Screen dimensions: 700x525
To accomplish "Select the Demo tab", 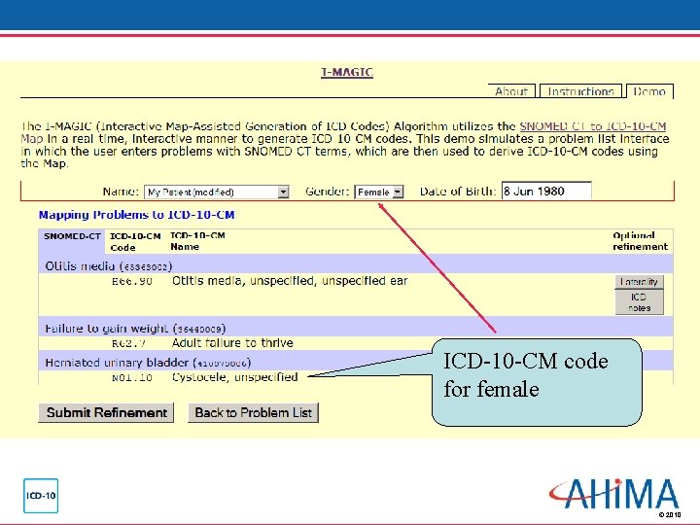I will pyautogui.click(x=649, y=91).
